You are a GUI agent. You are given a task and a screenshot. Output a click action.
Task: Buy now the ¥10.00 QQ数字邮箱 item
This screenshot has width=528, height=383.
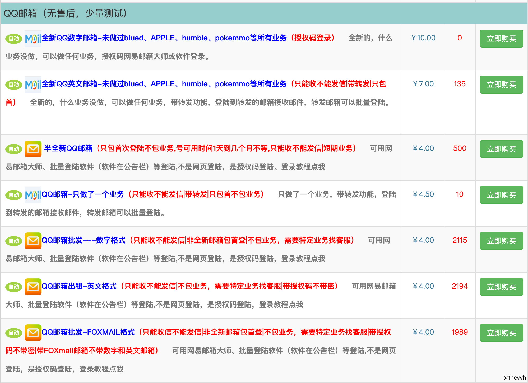[x=501, y=39]
